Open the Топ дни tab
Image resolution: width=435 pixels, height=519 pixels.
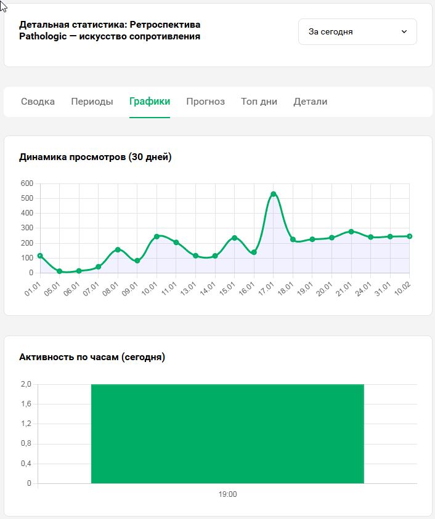259,102
